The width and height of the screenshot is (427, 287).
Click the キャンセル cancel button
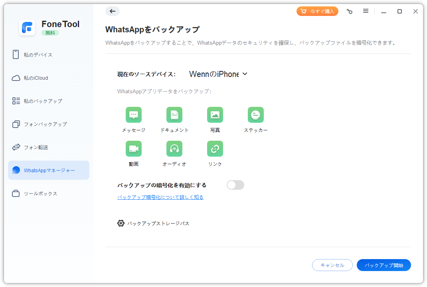pos(332,265)
